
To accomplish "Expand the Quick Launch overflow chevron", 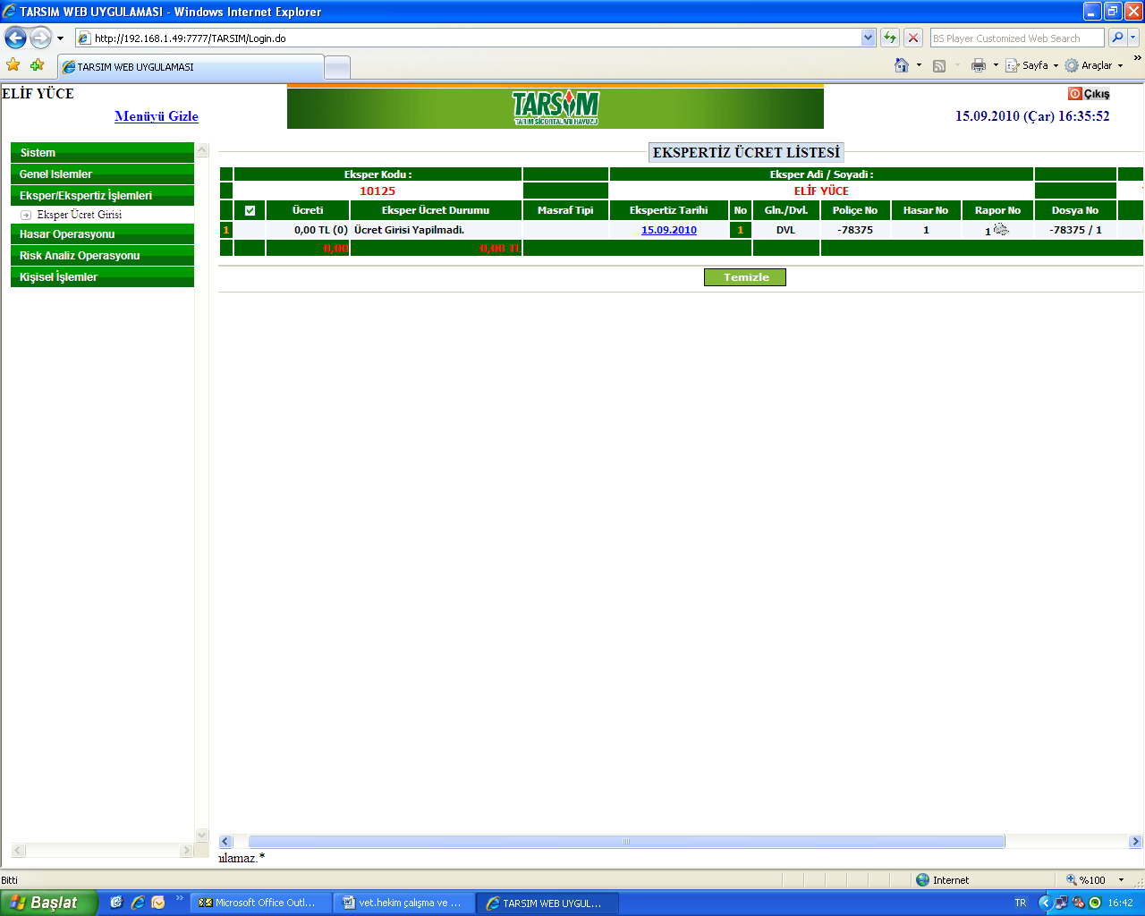I will (x=179, y=899).
